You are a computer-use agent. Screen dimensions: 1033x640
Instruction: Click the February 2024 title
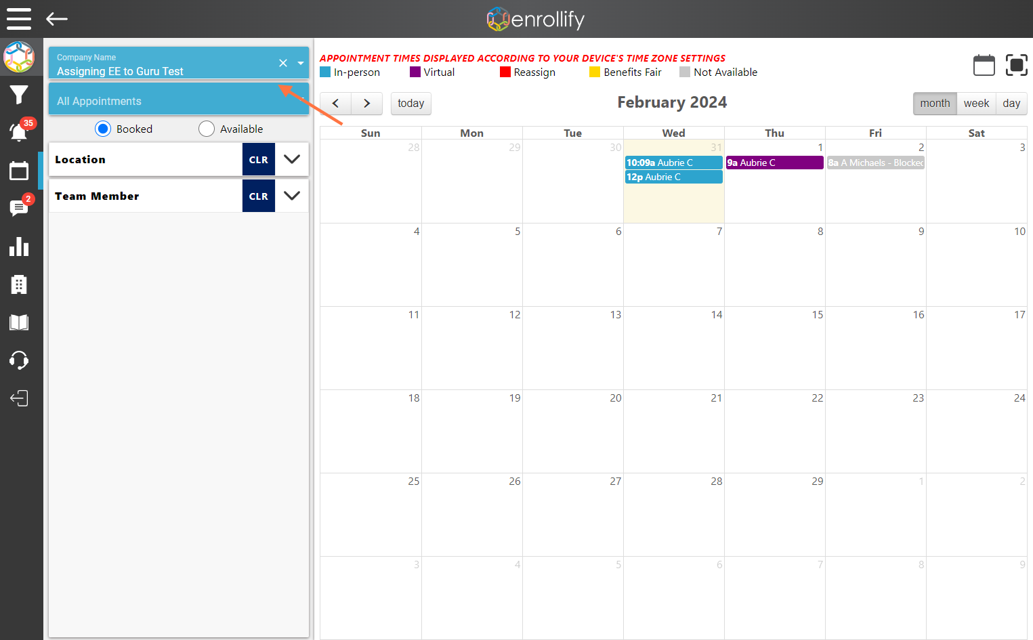click(672, 102)
